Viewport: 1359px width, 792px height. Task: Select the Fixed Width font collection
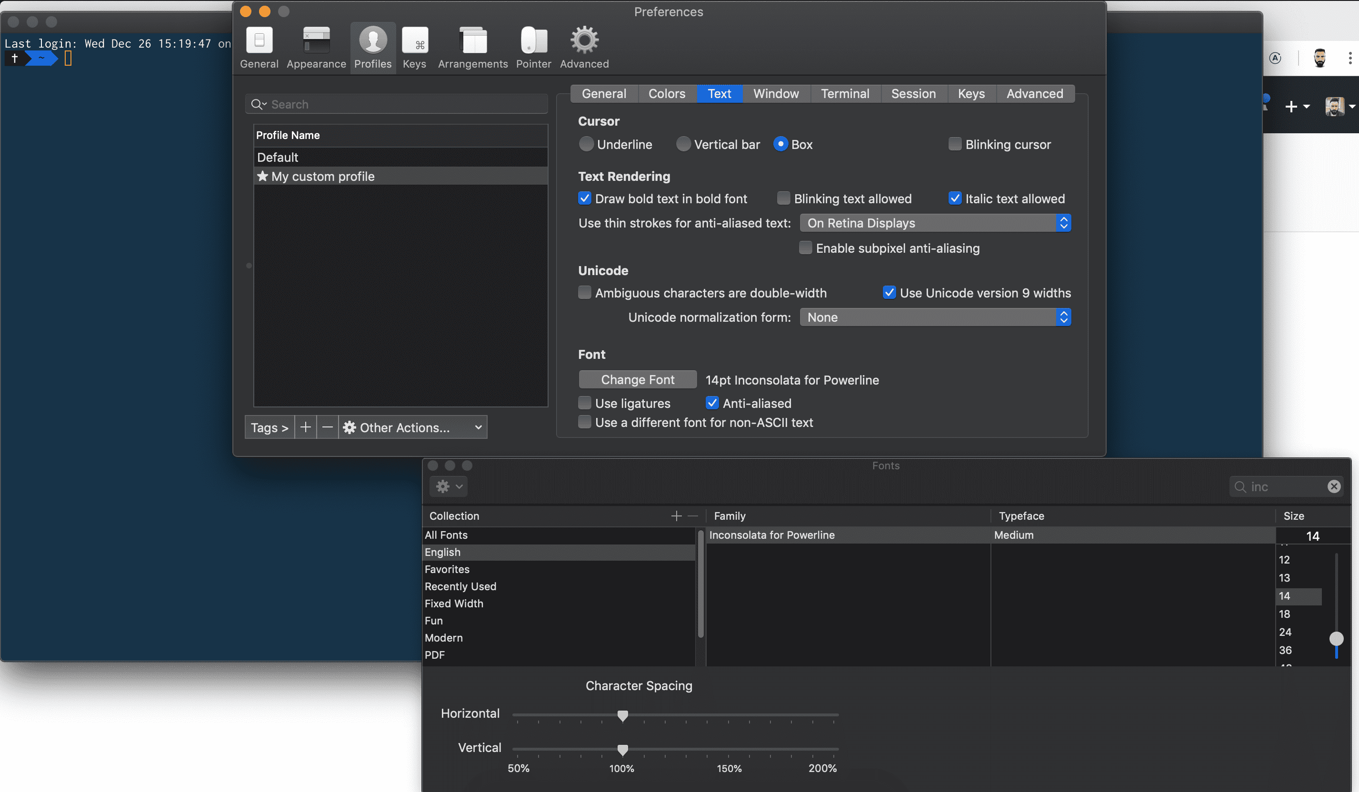(559, 604)
